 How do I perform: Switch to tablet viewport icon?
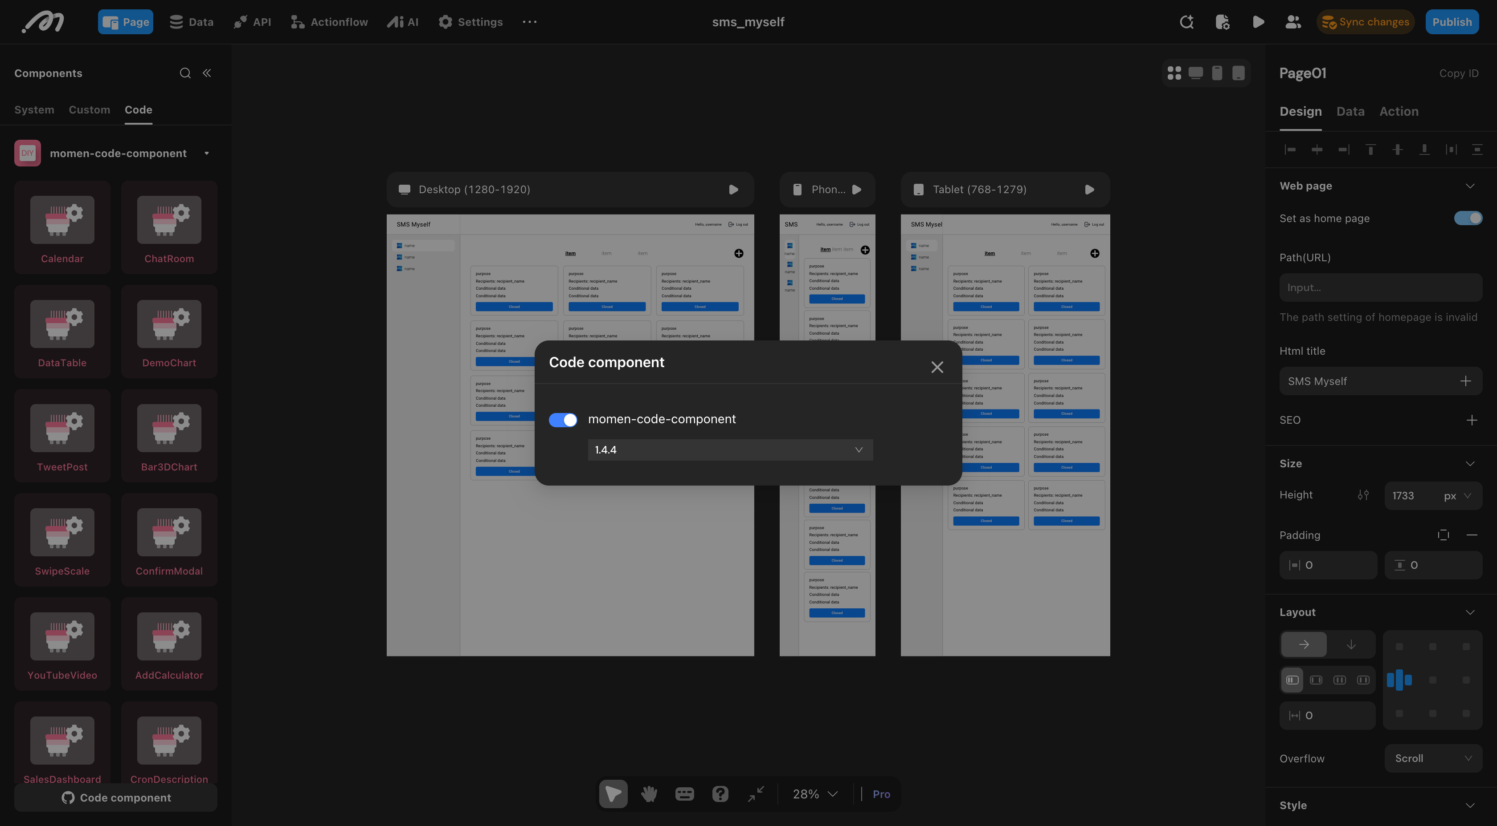pyautogui.click(x=1239, y=73)
